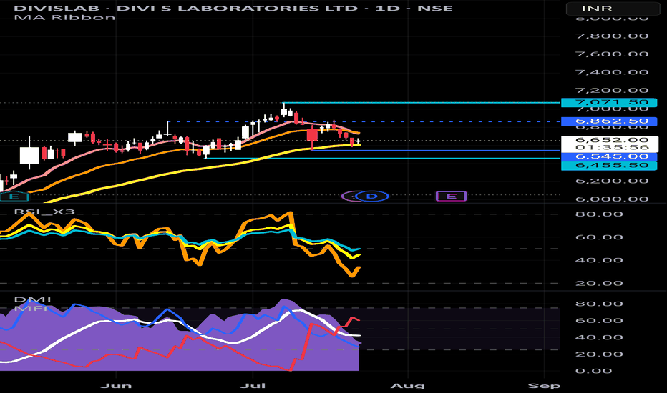
Task: Click the dividend D marker
Action: click(371, 196)
